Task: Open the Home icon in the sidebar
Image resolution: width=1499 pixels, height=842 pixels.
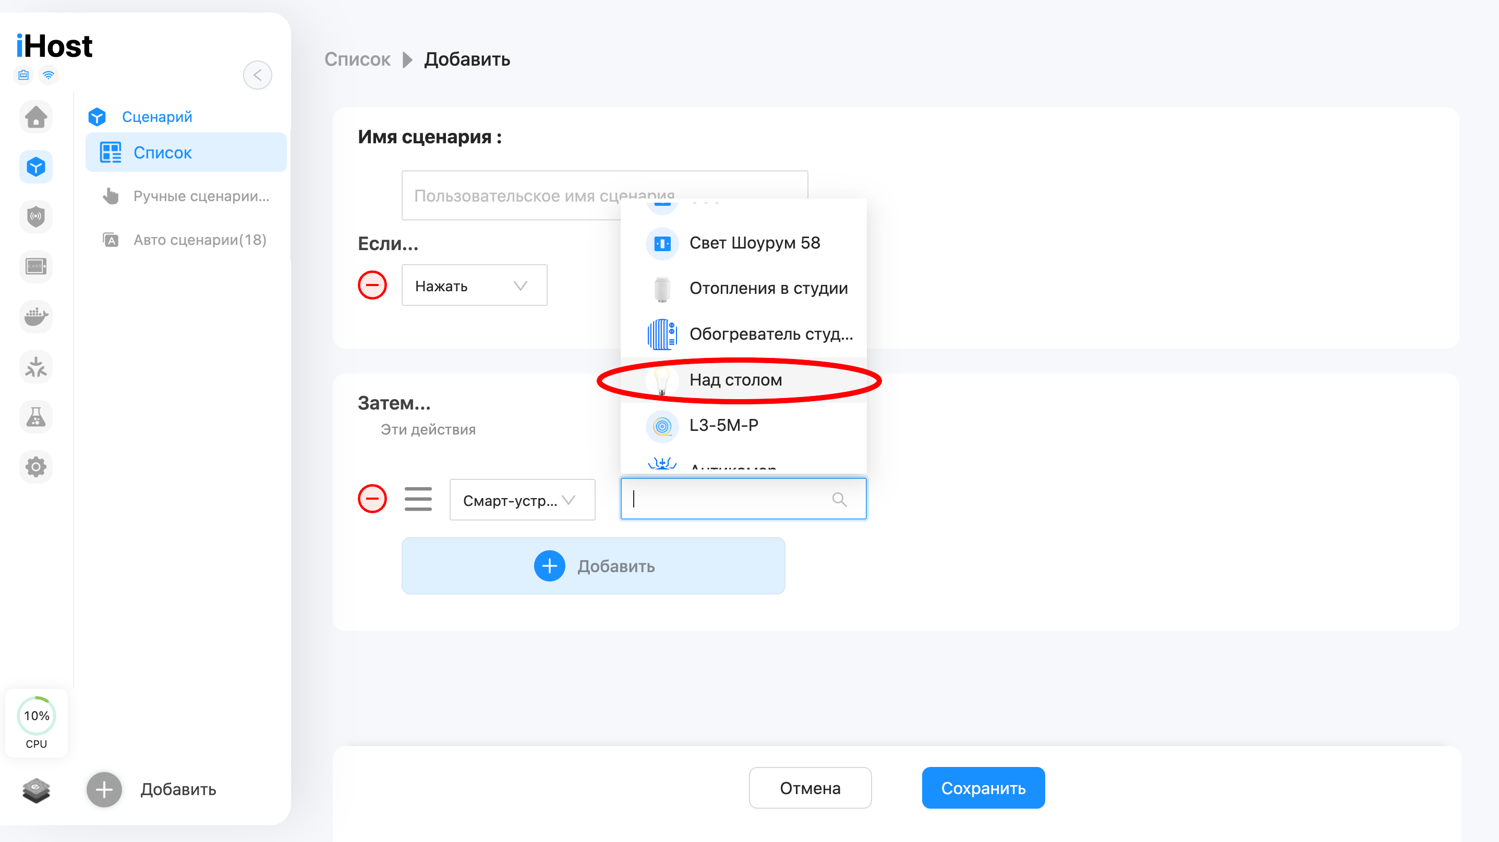Action: (x=36, y=117)
